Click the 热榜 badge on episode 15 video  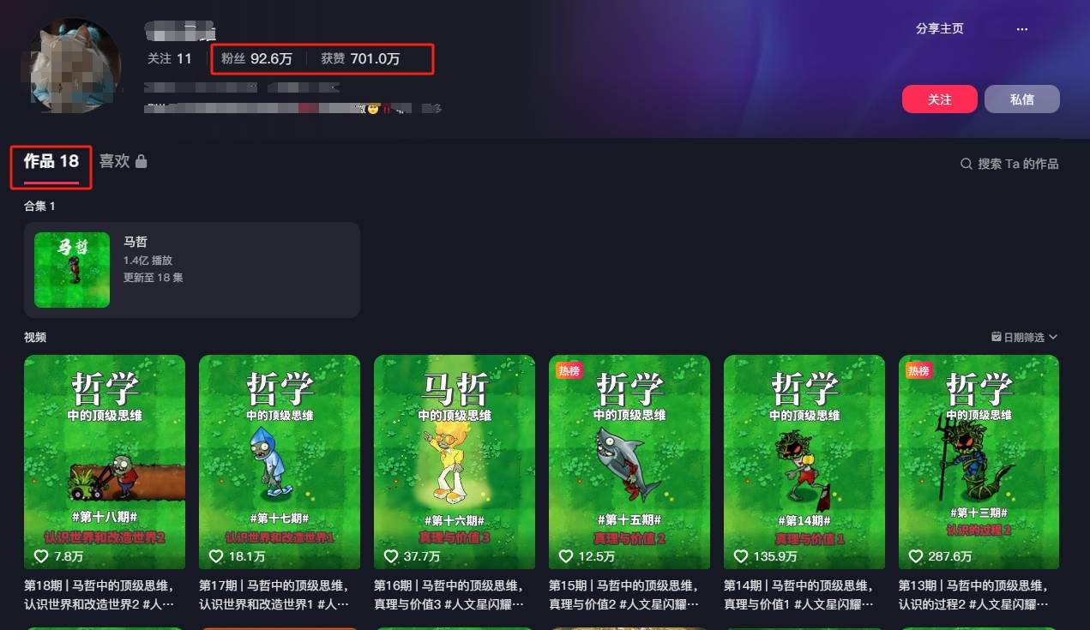569,370
